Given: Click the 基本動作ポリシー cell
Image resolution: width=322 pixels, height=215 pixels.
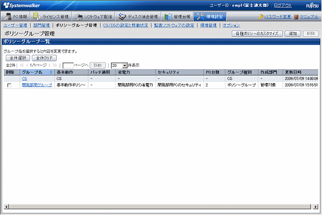Looking at the screenshot, I should click(x=71, y=85).
